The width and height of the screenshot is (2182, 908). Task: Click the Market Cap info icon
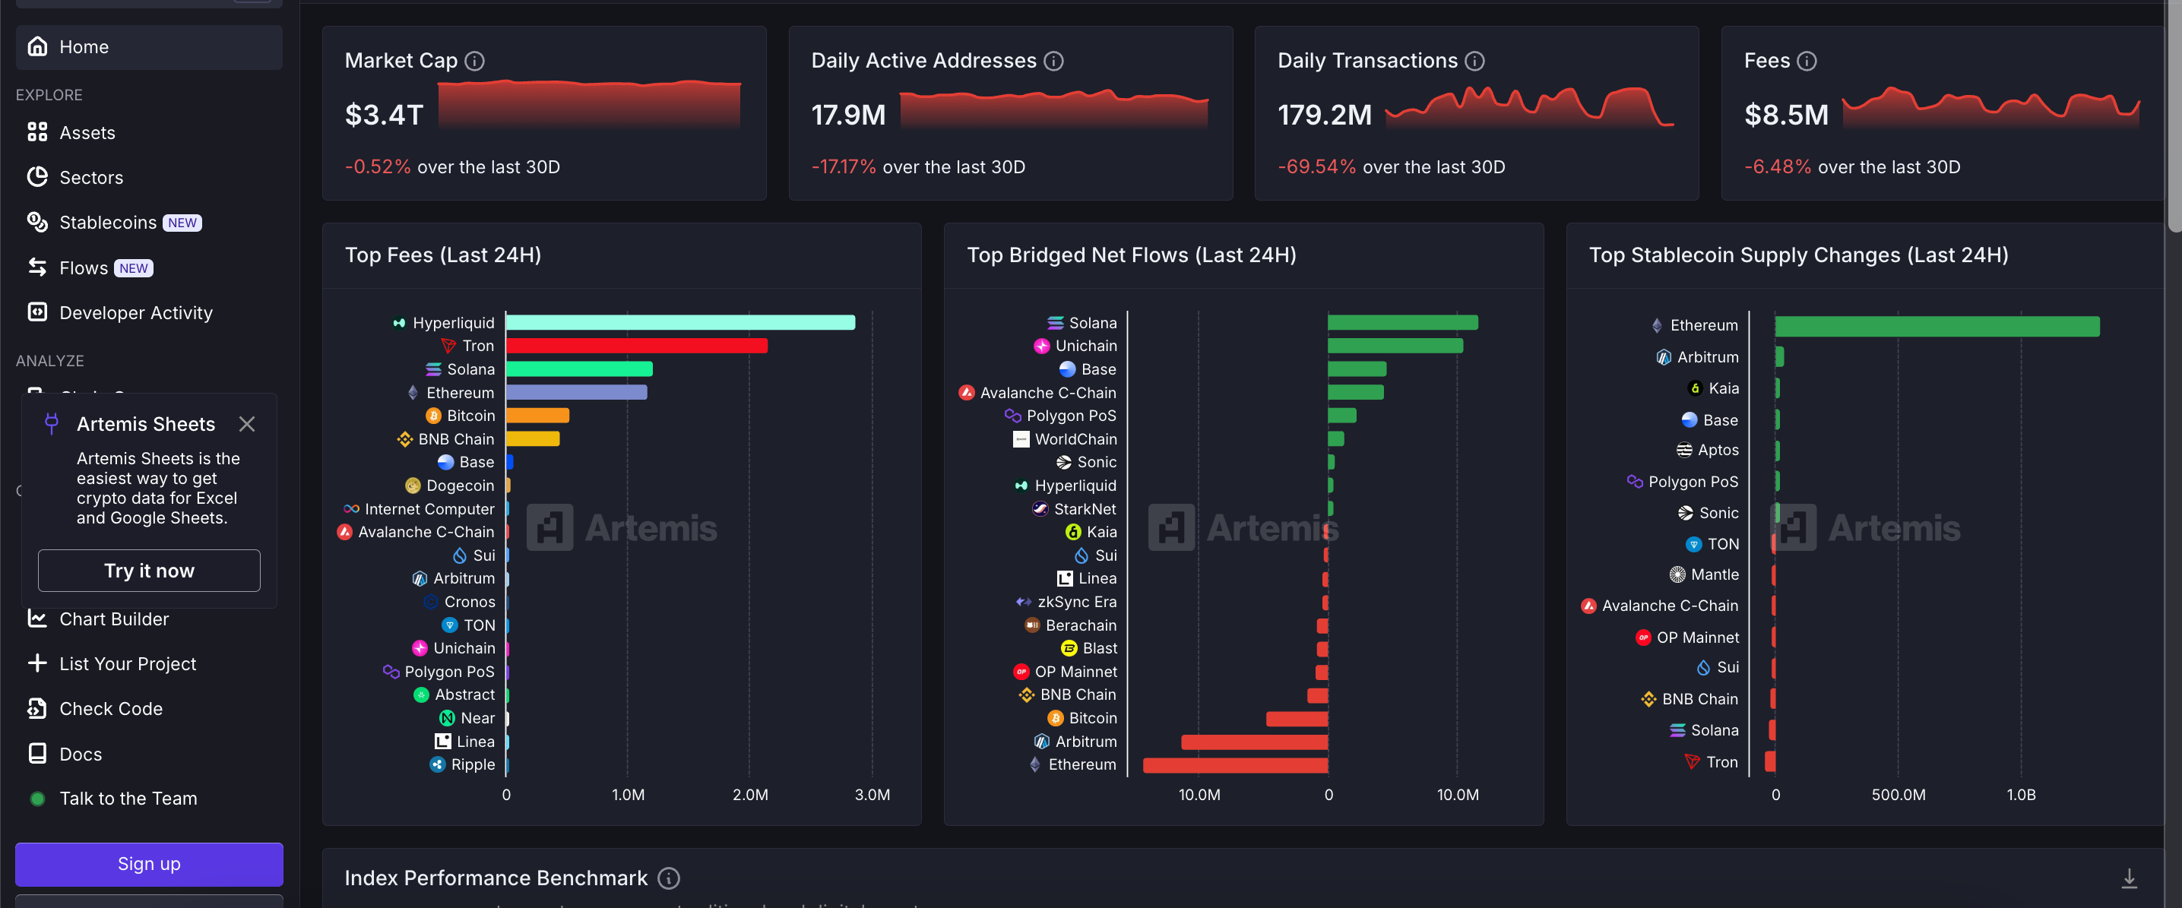pos(475,61)
